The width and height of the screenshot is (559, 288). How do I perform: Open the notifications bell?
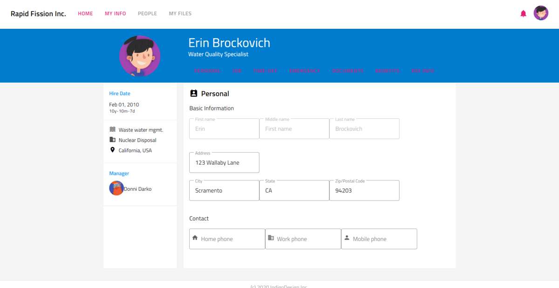pyautogui.click(x=523, y=13)
